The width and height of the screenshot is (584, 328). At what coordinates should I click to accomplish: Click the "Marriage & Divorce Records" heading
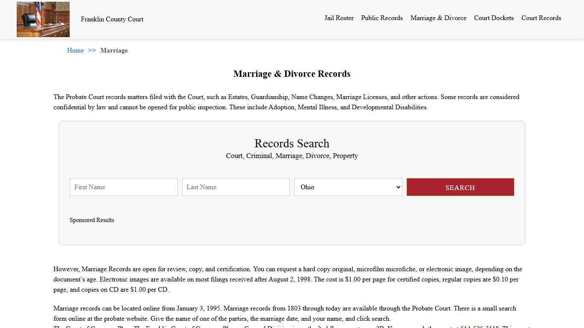click(292, 73)
